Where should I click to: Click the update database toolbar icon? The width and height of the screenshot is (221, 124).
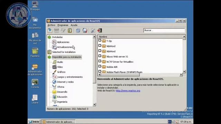[85, 30]
